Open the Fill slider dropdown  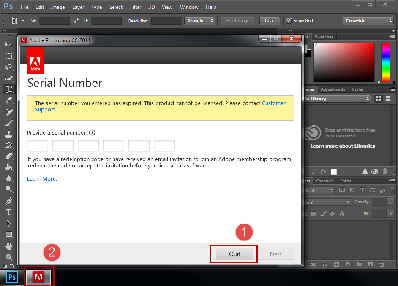pyautogui.click(x=391, y=214)
